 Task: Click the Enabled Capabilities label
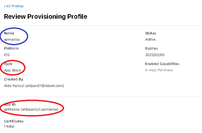[162, 64]
